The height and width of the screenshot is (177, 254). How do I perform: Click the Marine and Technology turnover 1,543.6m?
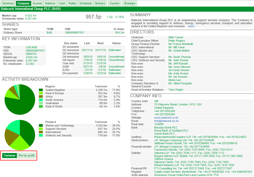pos(101,126)
